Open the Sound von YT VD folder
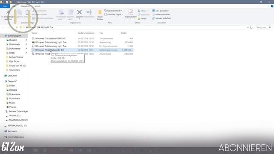The image size is (274, 154). 17,65
